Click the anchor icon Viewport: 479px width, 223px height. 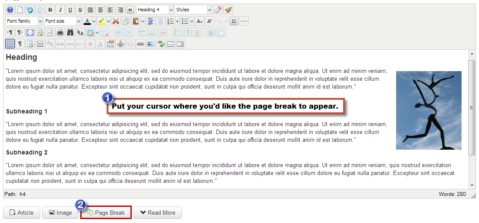click(x=120, y=44)
